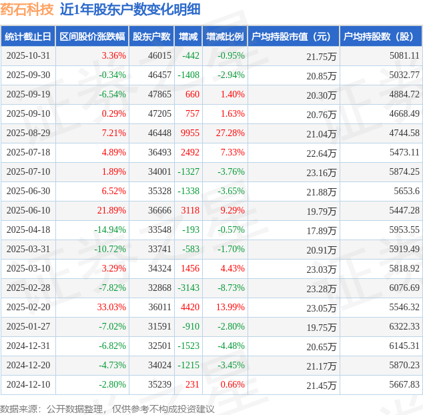Click the 药石科技 title text
This screenshot has height=415, width=423.
click(x=27, y=10)
